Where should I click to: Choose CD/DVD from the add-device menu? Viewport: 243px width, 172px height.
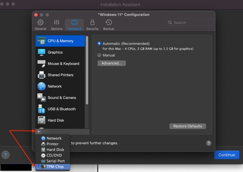(53, 155)
